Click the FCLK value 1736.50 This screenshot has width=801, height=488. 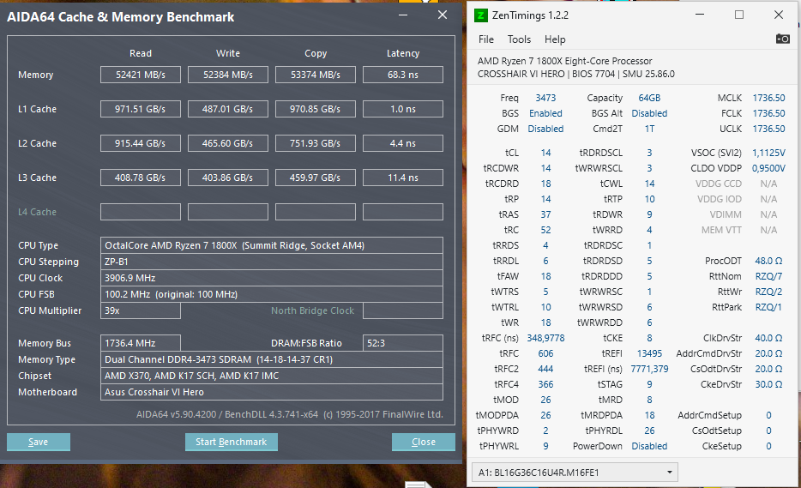(768, 113)
